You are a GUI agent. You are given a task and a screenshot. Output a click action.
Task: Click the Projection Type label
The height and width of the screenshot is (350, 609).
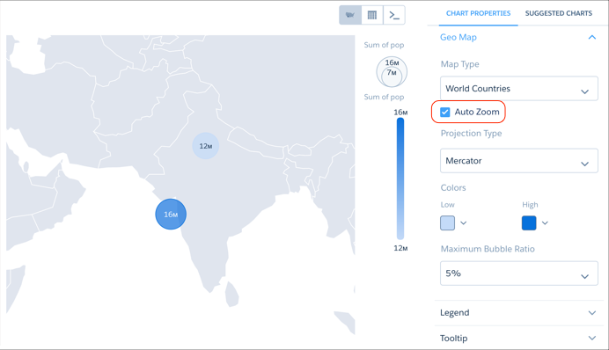[471, 134]
